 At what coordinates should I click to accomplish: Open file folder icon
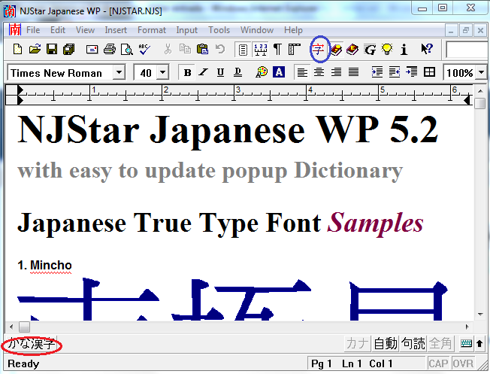pyautogui.click(x=35, y=49)
